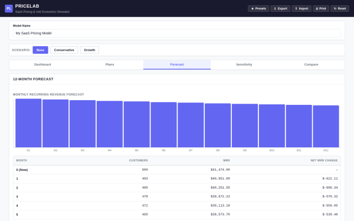Open the Presets menu button
Image resolution: width=354 pixels, height=221 pixels.
click(258, 9)
